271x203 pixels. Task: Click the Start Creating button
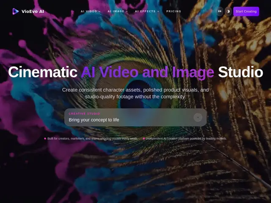pos(246,11)
